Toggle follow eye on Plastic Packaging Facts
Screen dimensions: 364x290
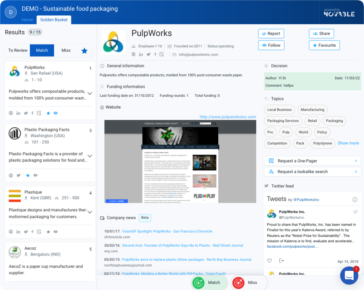(x=35, y=175)
